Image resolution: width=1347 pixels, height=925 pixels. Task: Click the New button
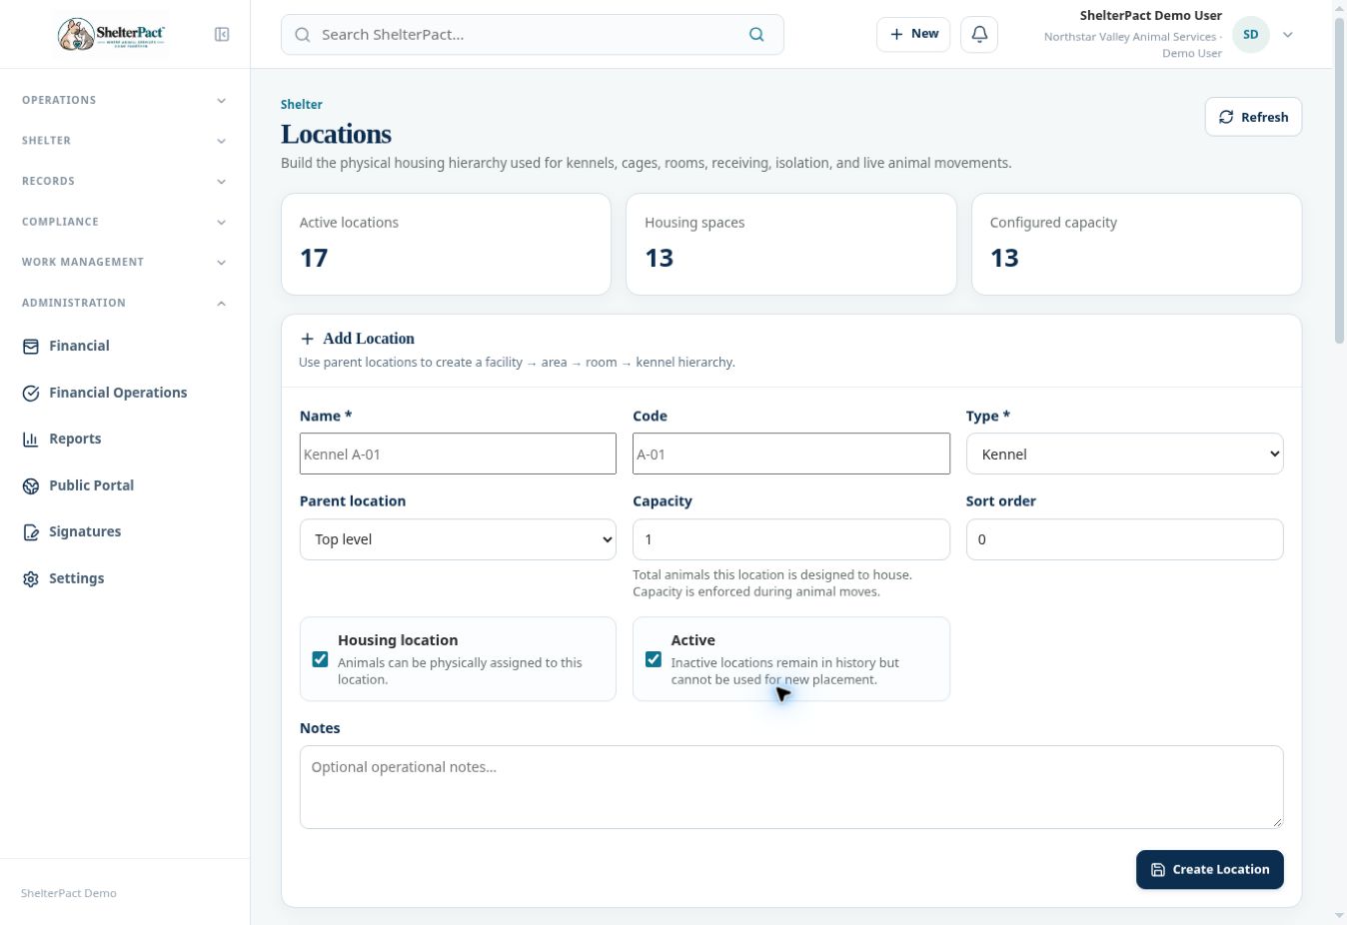(913, 34)
